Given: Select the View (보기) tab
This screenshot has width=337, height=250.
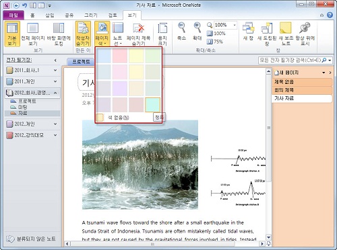Looking at the screenshot, I should pyautogui.click(x=132, y=15).
